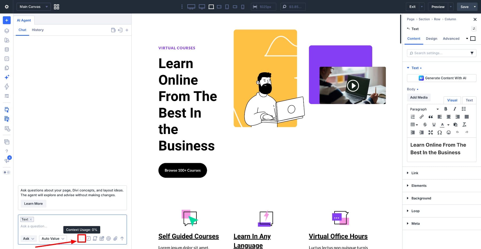This screenshot has width=481, height=249.
Task: Click the Search settings input field
Action: pos(441,53)
